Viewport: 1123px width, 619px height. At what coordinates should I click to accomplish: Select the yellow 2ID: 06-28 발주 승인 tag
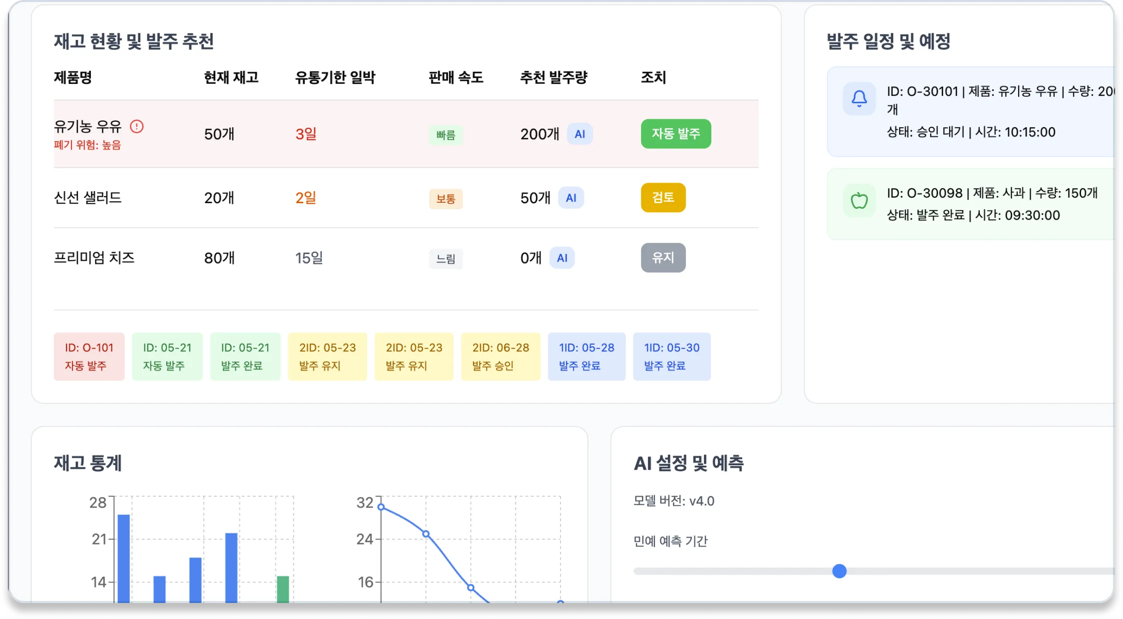[500, 356]
